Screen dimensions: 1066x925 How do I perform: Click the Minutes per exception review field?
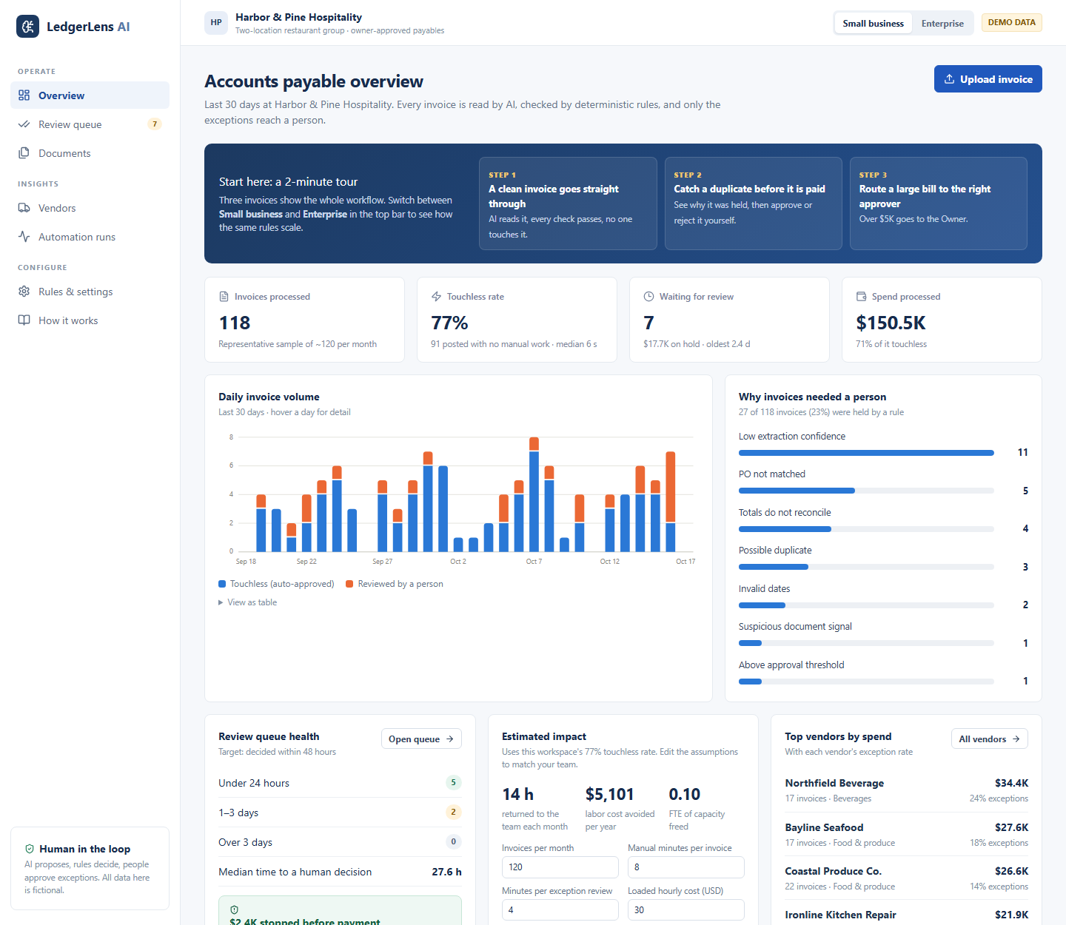(560, 910)
